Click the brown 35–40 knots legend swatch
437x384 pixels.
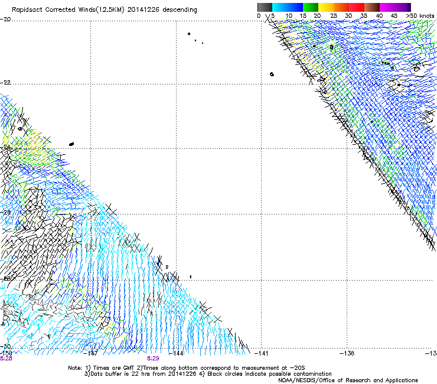pos(372,7)
